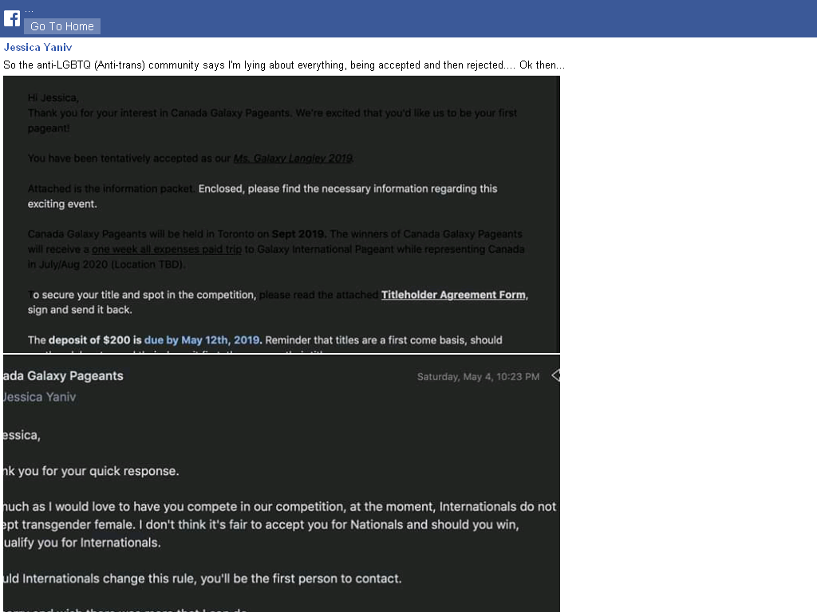817x612 pixels.
Task: Open Jessica Yaniv's profile name link
Action: pos(37,47)
